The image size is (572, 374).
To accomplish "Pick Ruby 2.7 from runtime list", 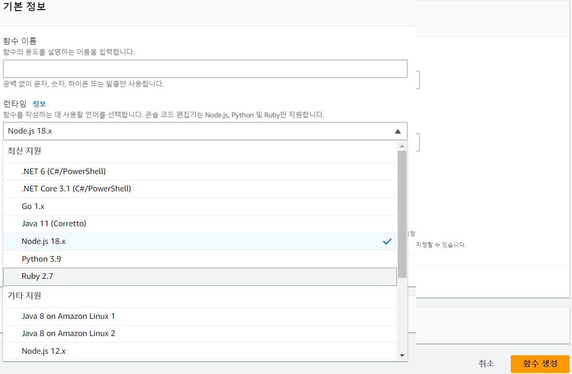I will (200, 276).
